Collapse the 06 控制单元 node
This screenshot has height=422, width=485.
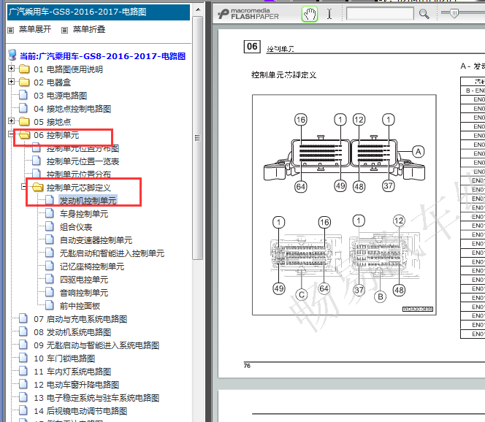click(11, 134)
